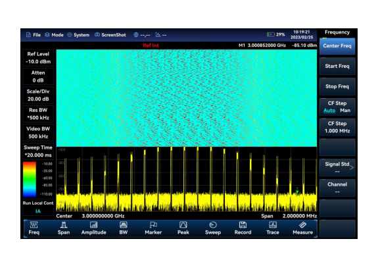Set CF Step mode to Auto
This screenshot has height=266, width=378.
tap(329, 111)
